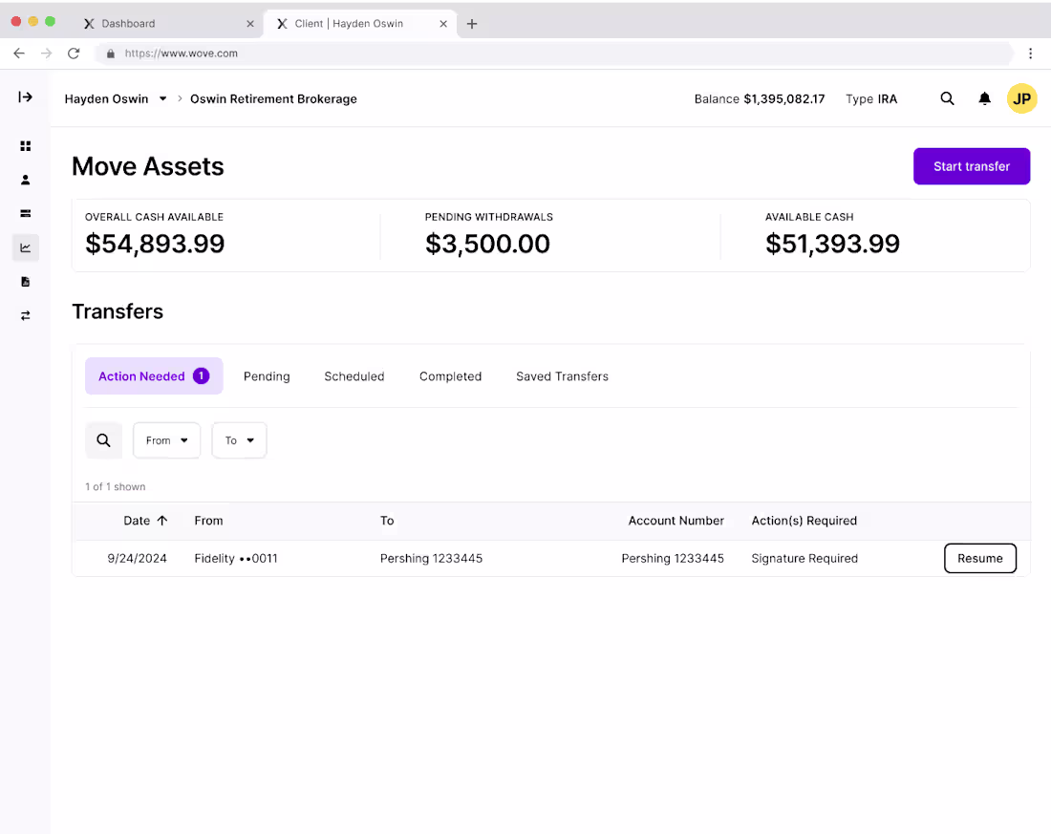
Task: Select the performance chart icon in sidebar
Action: (x=25, y=247)
